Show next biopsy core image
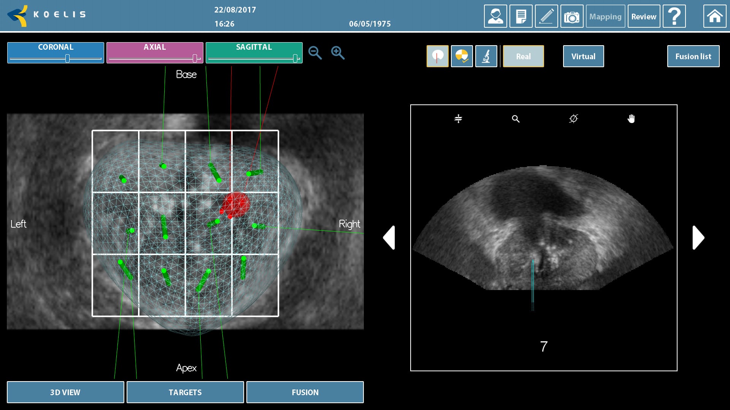 click(698, 238)
